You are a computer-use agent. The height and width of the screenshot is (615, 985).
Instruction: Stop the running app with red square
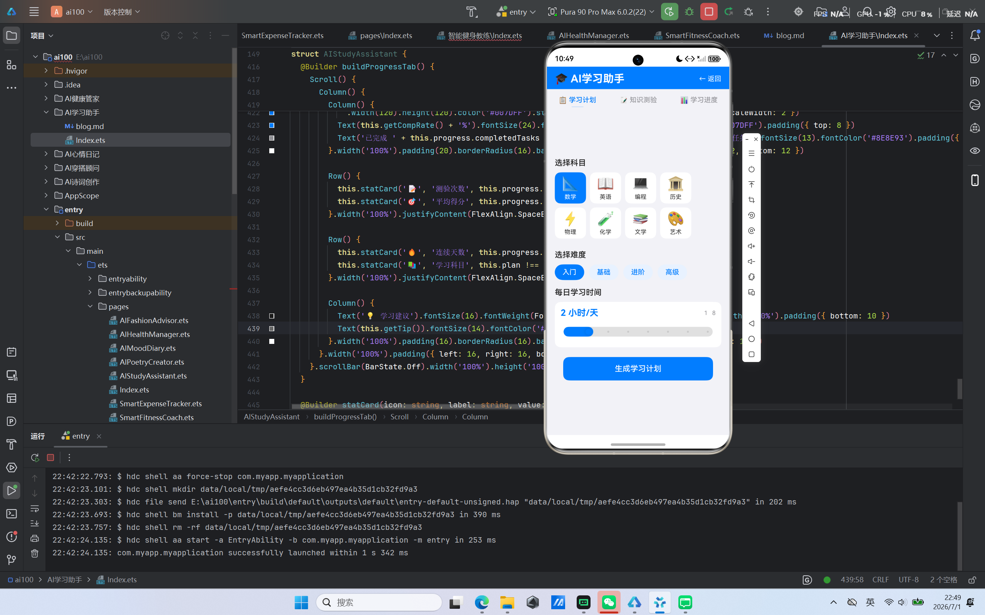click(x=709, y=12)
